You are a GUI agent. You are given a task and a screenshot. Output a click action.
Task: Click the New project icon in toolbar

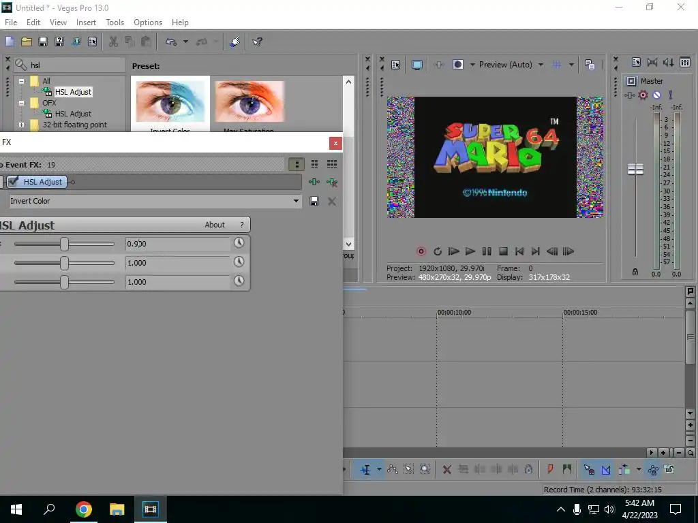[10, 42]
